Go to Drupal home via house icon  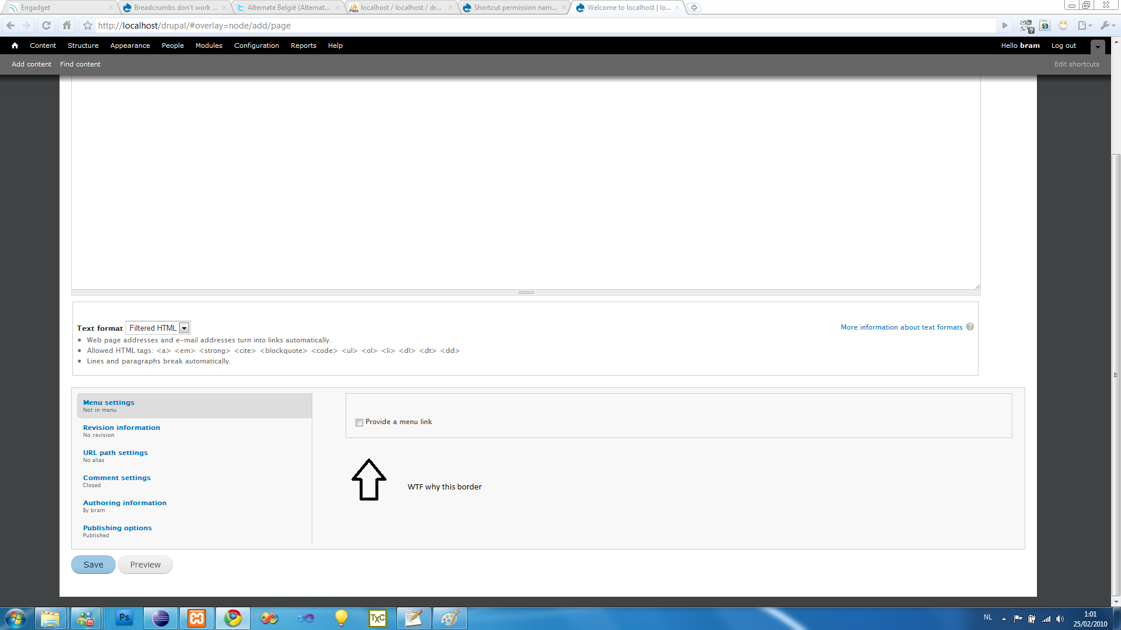click(15, 45)
